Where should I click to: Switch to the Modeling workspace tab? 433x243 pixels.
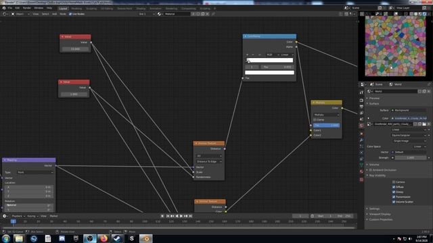[76, 9]
